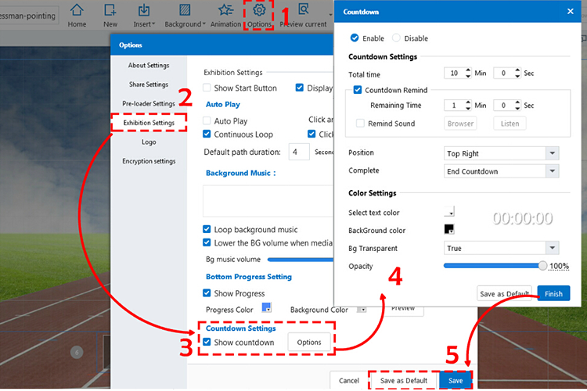Open the BackGround color black swatch
This screenshot has width=587, height=391.
point(449,229)
